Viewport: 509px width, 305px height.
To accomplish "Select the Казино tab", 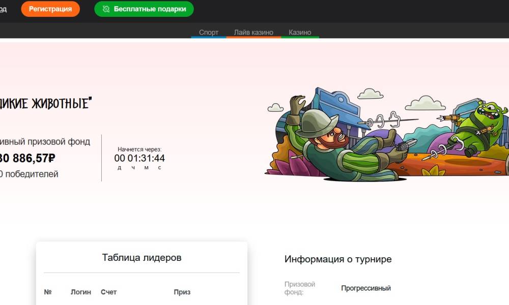I will pyautogui.click(x=300, y=32).
